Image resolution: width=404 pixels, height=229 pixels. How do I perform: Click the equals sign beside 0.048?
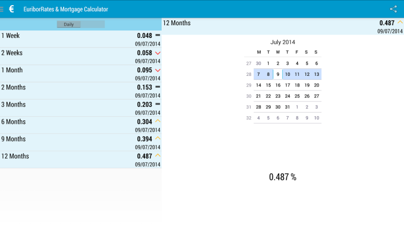tap(158, 35)
